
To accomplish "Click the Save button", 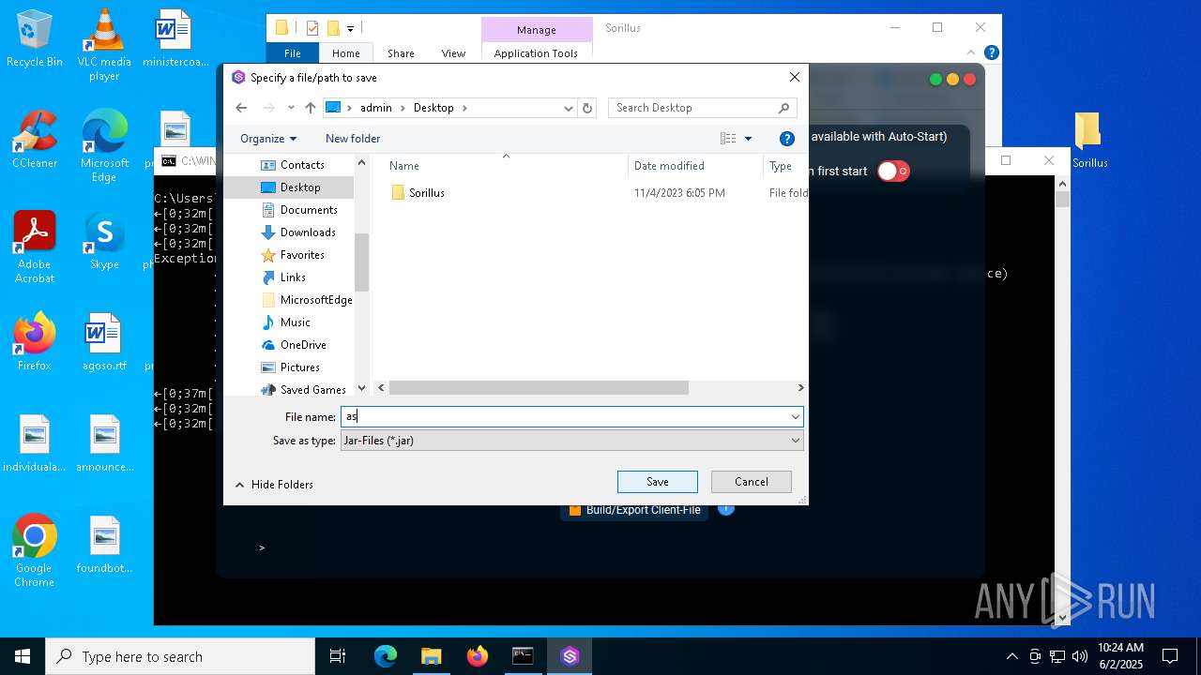I will tap(658, 482).
